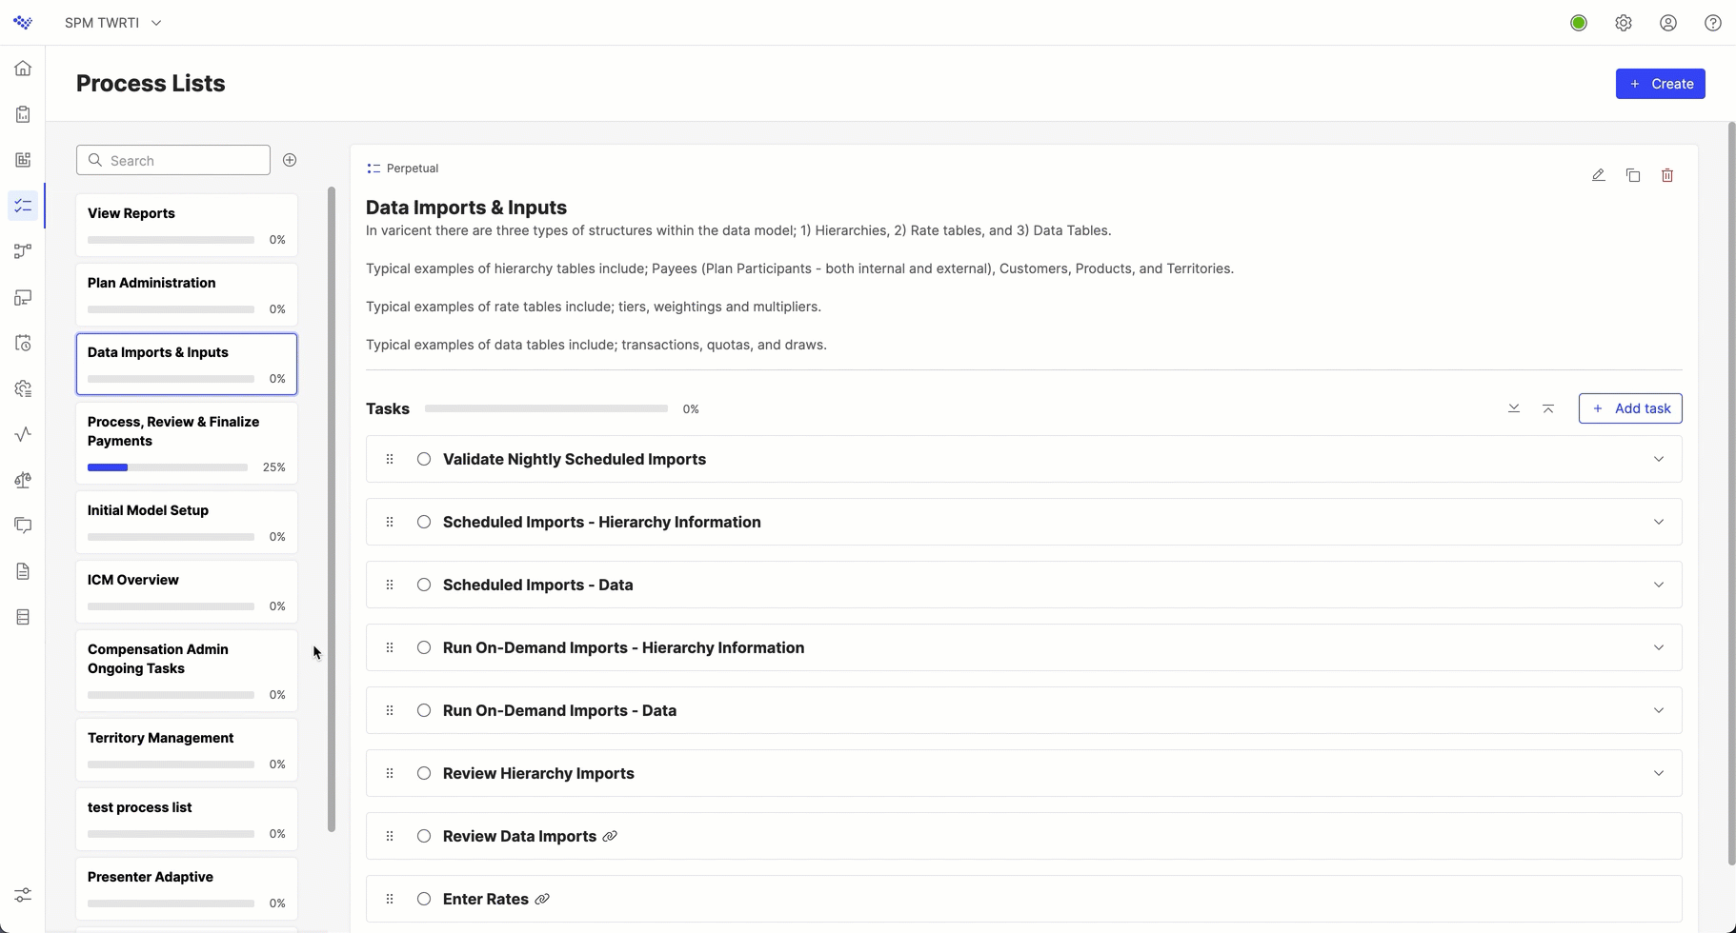
Task: Click the activity pulse icon in sidebar
Action: pos(23,434)
